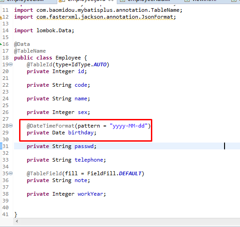Viewport: 240px width, 227px height.
Task: Click the @TableField annotation
Action: point(44,173)
